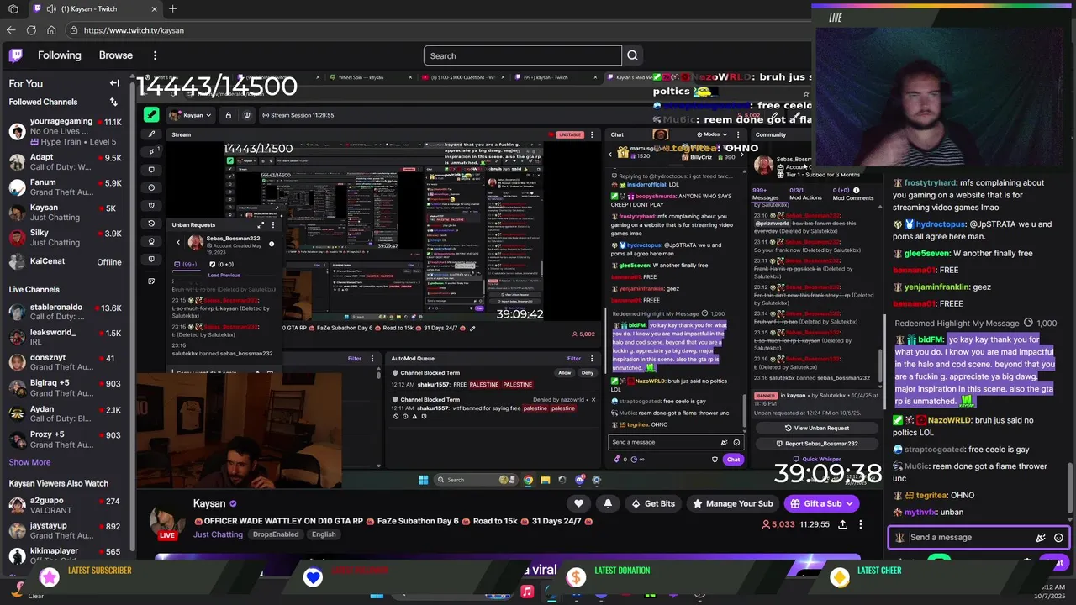Go to the Browse tab
This screenshot has height=605, width=1076.
pos(116,55)
